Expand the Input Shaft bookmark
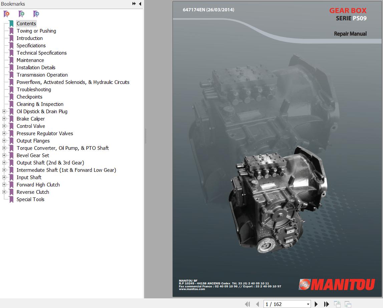The height and width of the screenshot is (308, 383). (x=4, y=177)
